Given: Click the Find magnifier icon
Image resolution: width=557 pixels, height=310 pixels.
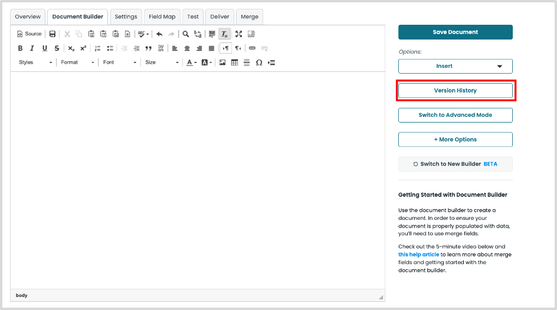Looking at the screenshot, I should 185,34.
